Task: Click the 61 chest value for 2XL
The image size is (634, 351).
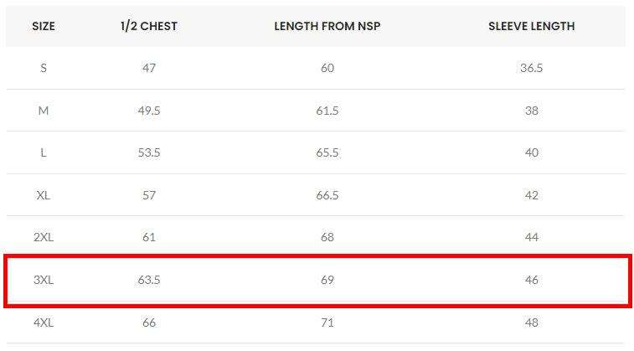Action: pyautogui.click(x=149, y=237)
